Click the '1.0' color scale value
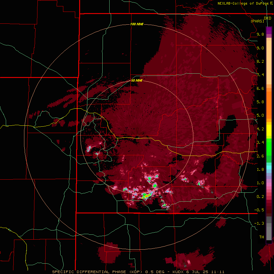This screenshot has height=274, width=274. point(260,183)
